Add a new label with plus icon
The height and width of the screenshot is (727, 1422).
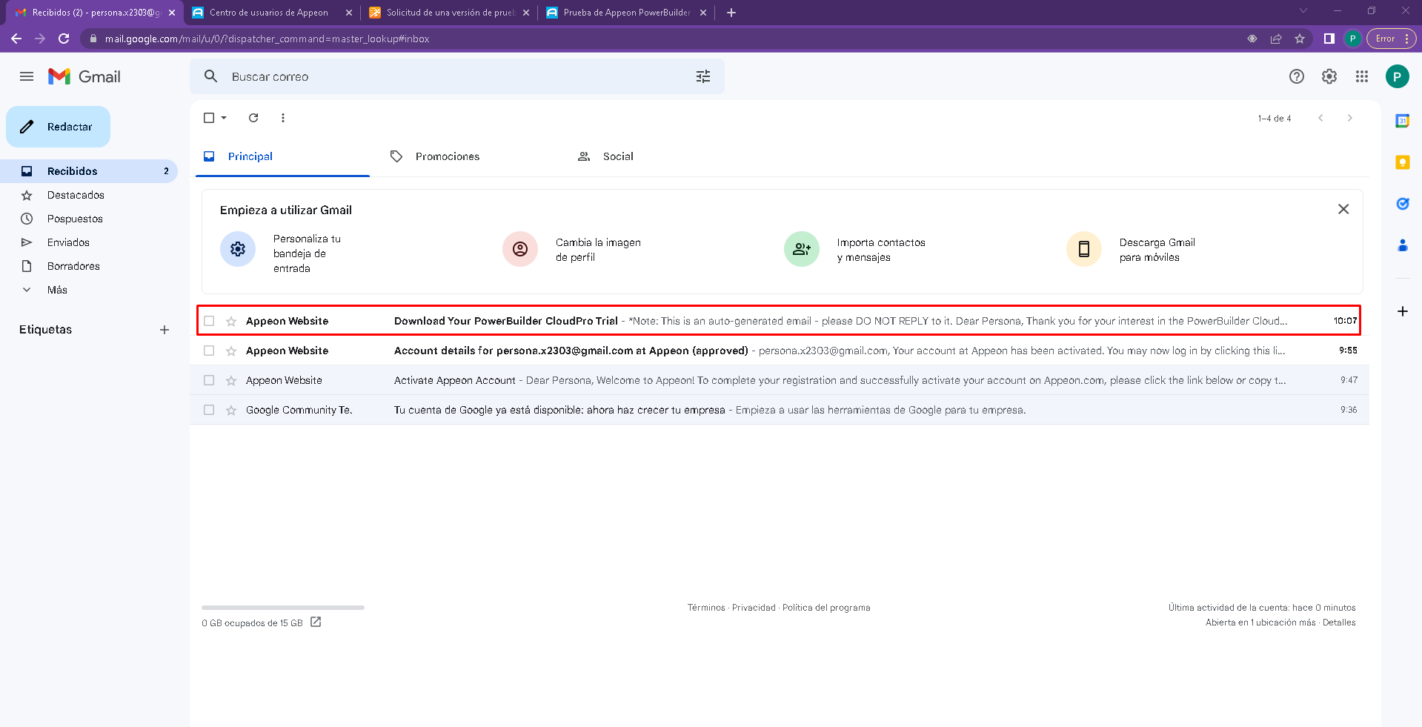point(165,330)
